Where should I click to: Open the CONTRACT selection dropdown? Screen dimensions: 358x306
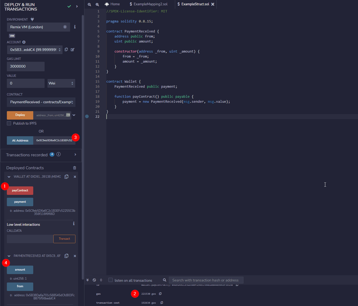click(x=41, y=102)
